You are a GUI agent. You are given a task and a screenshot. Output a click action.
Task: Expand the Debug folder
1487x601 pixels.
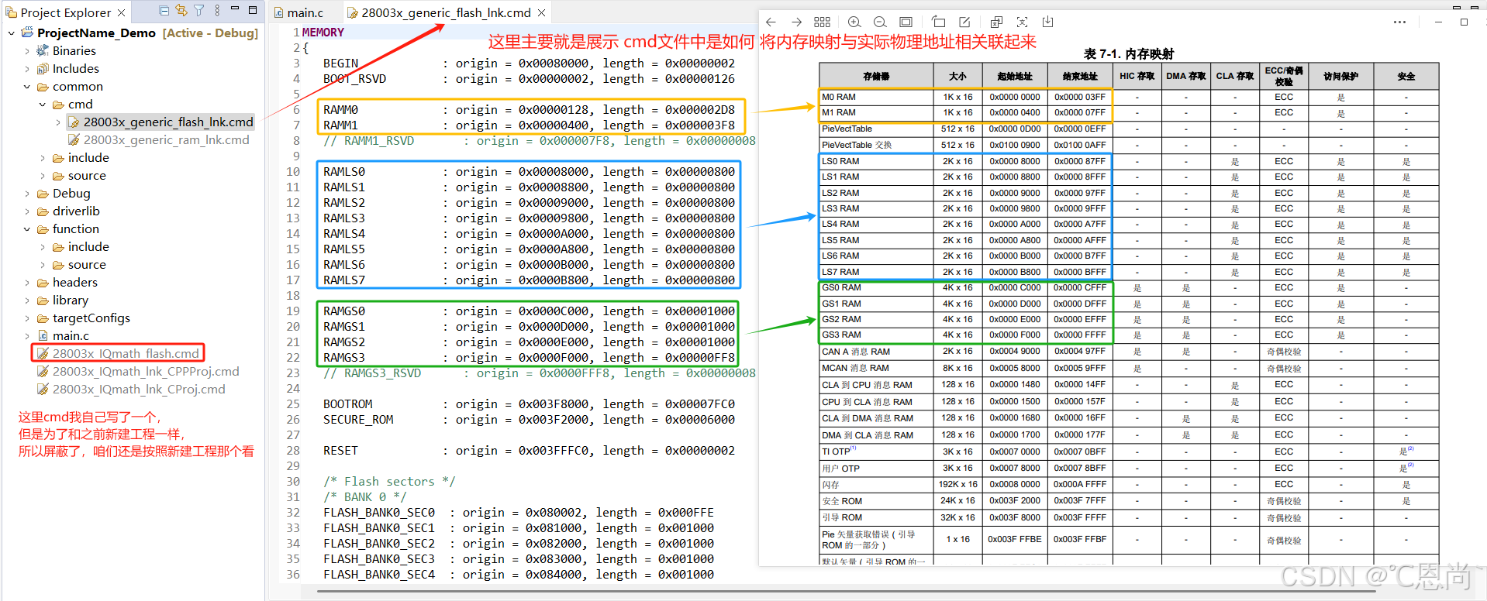coord(27,194)
